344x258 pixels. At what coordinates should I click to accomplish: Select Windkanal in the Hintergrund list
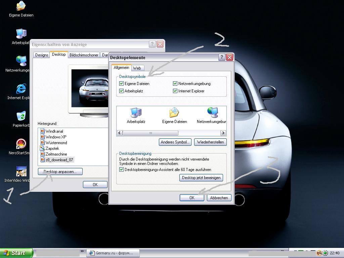54,131
